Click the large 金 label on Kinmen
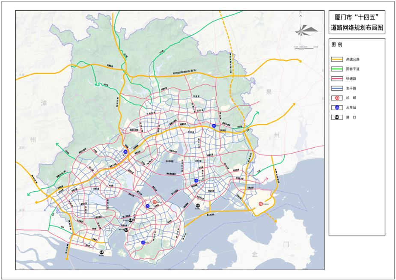The width and height of the screenshot is (396, 280). [255, 254]
